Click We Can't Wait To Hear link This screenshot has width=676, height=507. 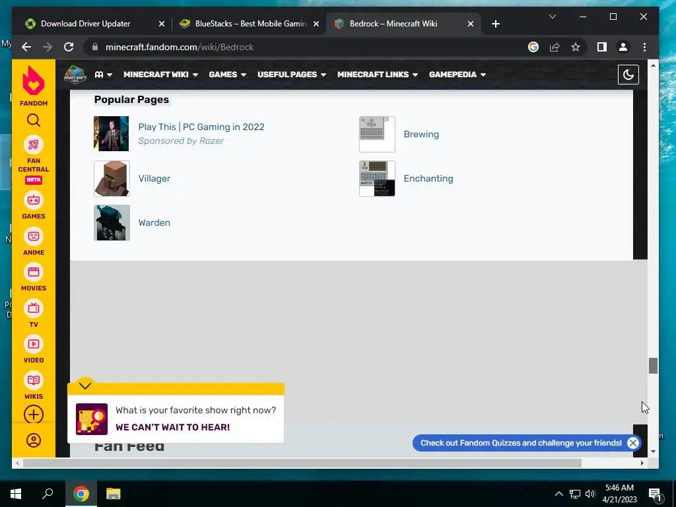tap(172, 427)
